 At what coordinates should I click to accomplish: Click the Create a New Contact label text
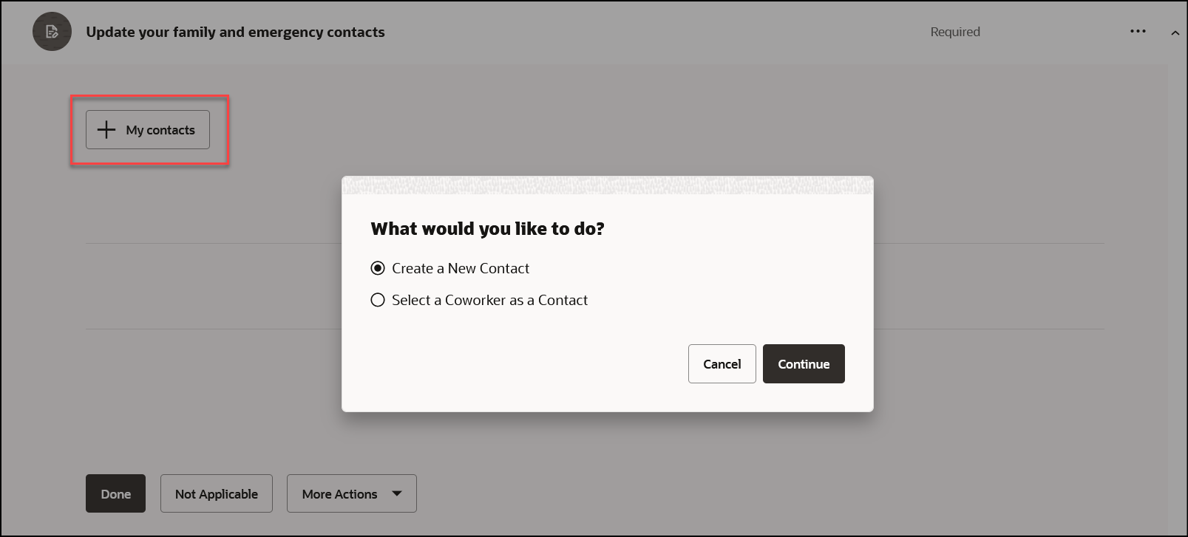pyautogui.click(x=461, y=268)
